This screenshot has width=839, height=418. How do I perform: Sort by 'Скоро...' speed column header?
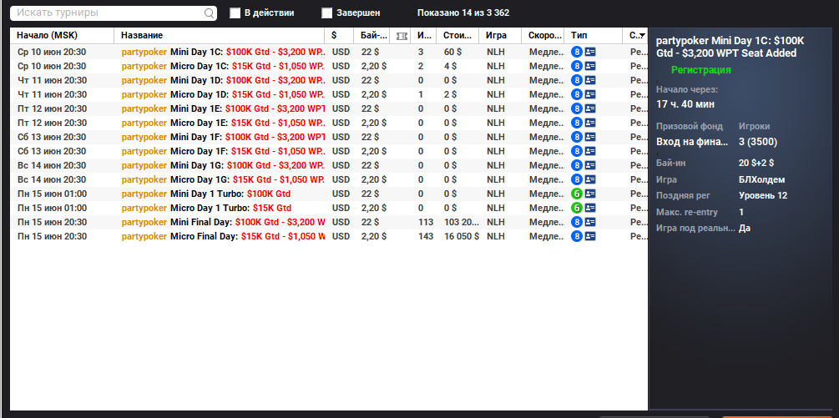pyautogui.click(x=543, y=36)
